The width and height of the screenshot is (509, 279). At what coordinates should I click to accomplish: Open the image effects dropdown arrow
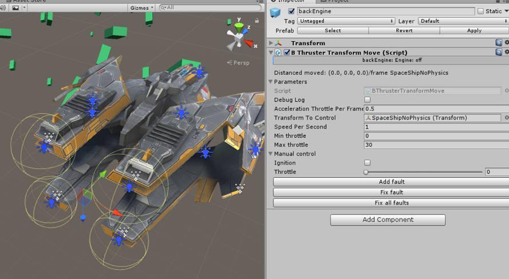tap(24, 7)
